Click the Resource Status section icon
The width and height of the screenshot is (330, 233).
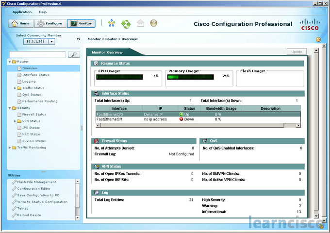(96, 64)
